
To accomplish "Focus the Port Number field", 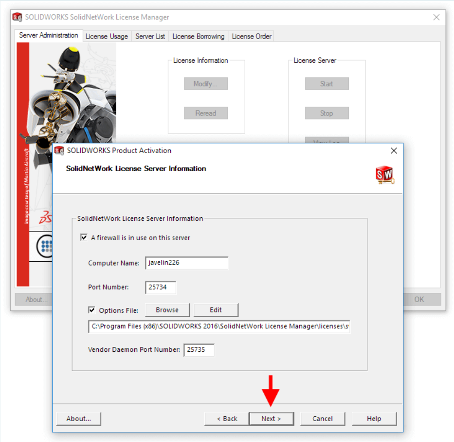I will pos(161,287).
